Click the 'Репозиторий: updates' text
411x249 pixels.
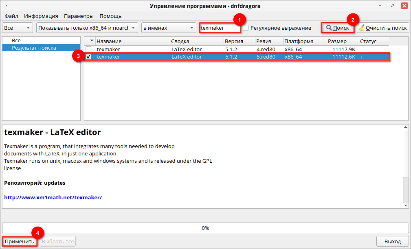click(x=35, y=183)
